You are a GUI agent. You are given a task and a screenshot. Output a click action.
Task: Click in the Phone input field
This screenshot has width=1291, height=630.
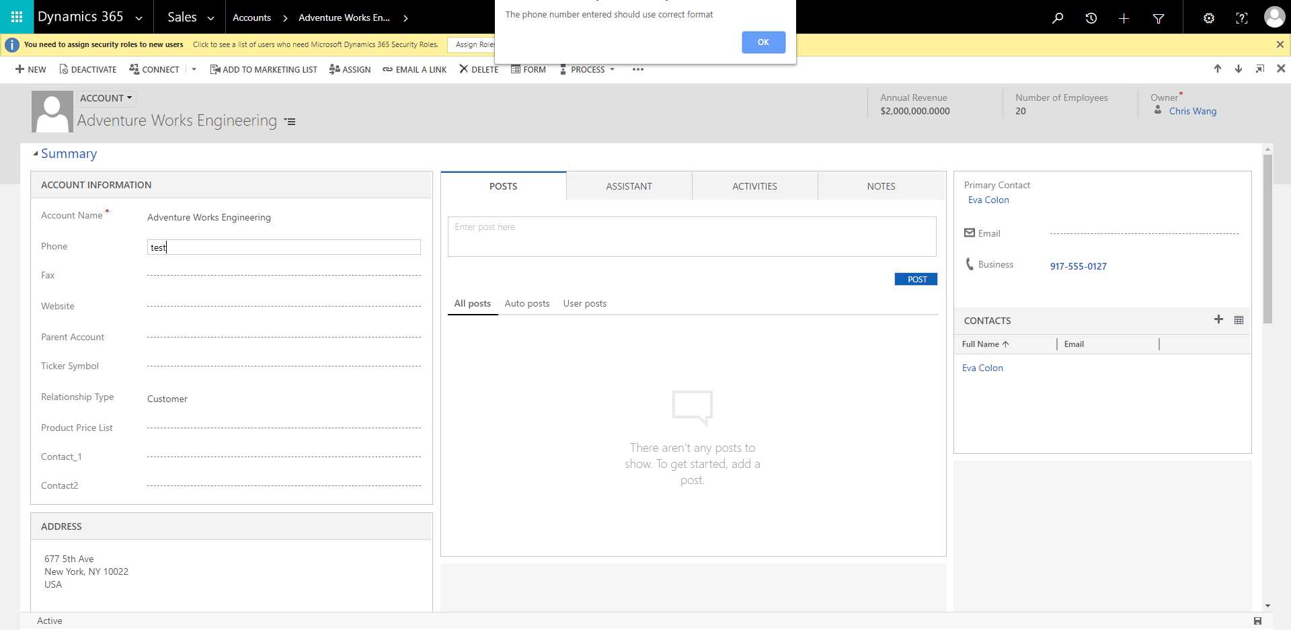(x=284, y=247)
